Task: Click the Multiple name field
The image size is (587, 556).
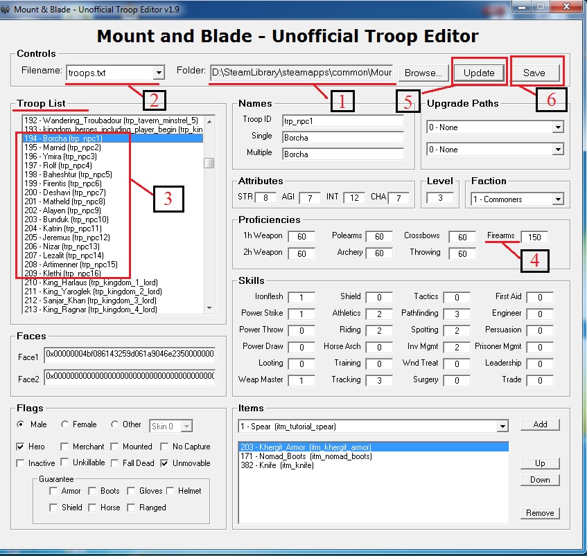Action: pyautogui.click(x=343, y=154)
